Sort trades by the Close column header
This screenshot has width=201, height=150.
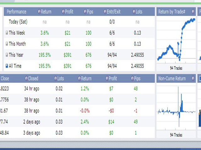click(x=5, y=78)
